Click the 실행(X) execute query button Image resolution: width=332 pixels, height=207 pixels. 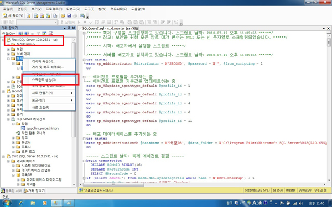click(x=68, y=22)
